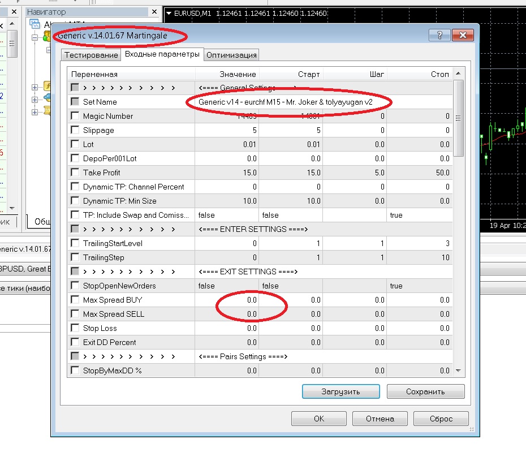The width and height of the screenshot is (526, 461).
Task: Close the Navigator panel
Action: coord(154,12)
